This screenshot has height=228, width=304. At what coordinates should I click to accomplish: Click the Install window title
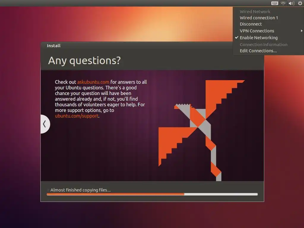54,46
